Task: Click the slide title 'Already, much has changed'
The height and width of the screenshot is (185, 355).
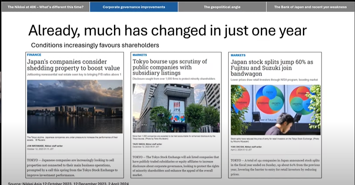Action: click(167, 31)
